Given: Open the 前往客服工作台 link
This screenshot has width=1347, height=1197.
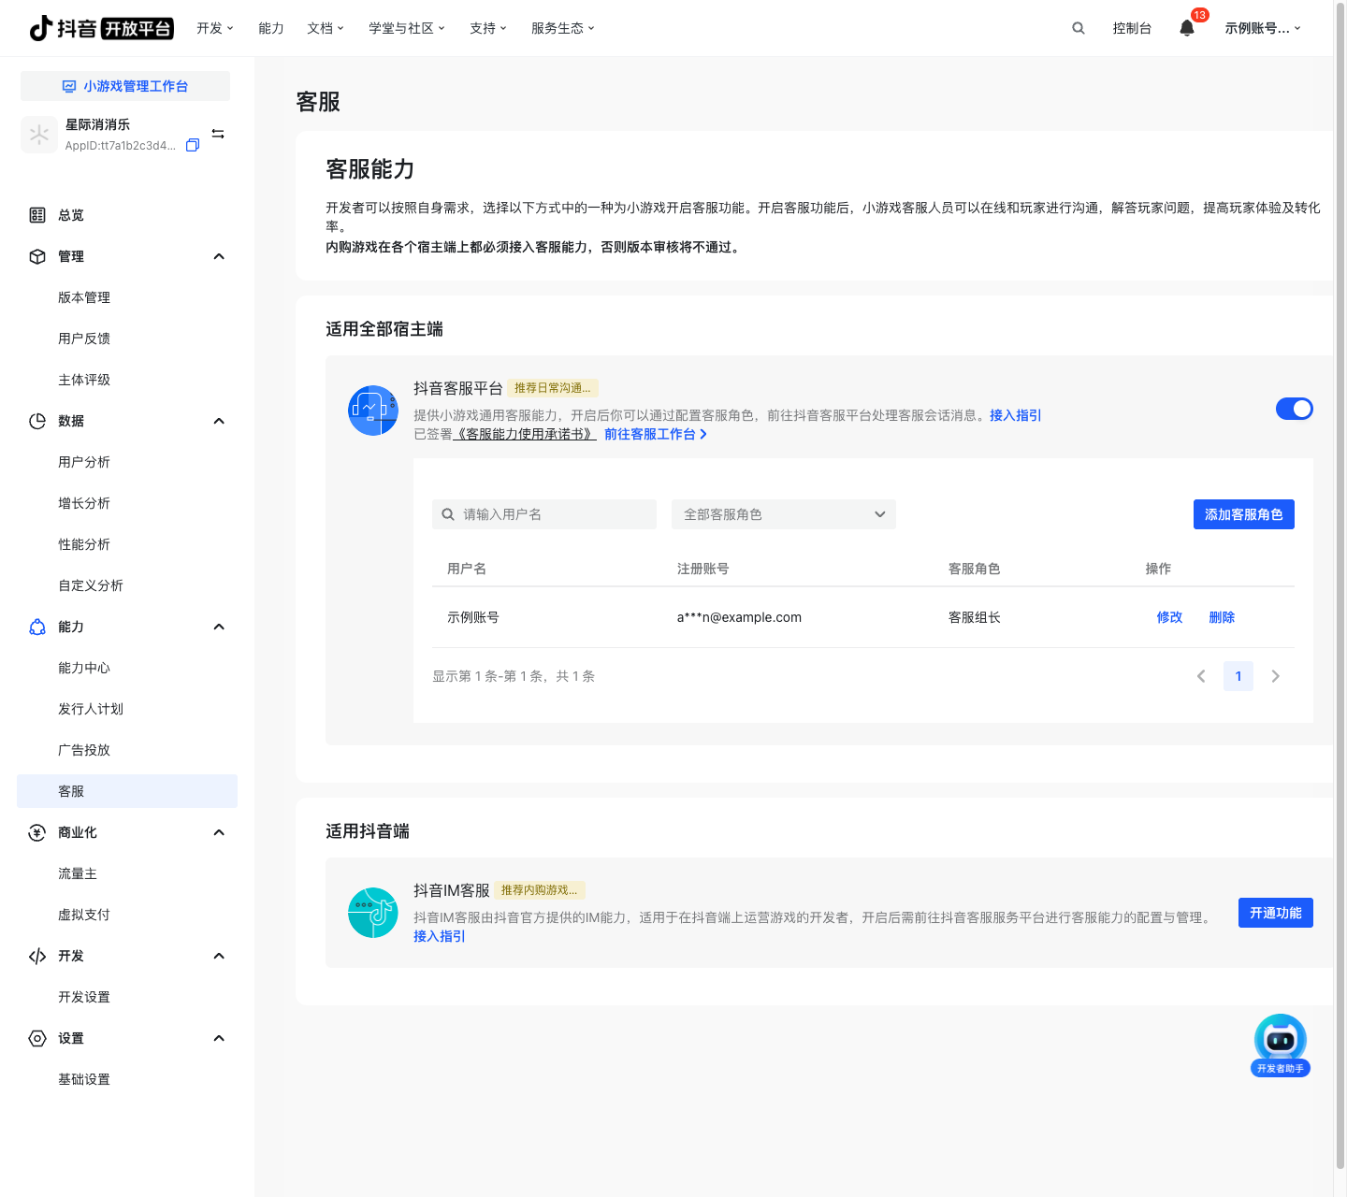Looking at the screenshot, I should pyautogui.click(x=656, y=434).
